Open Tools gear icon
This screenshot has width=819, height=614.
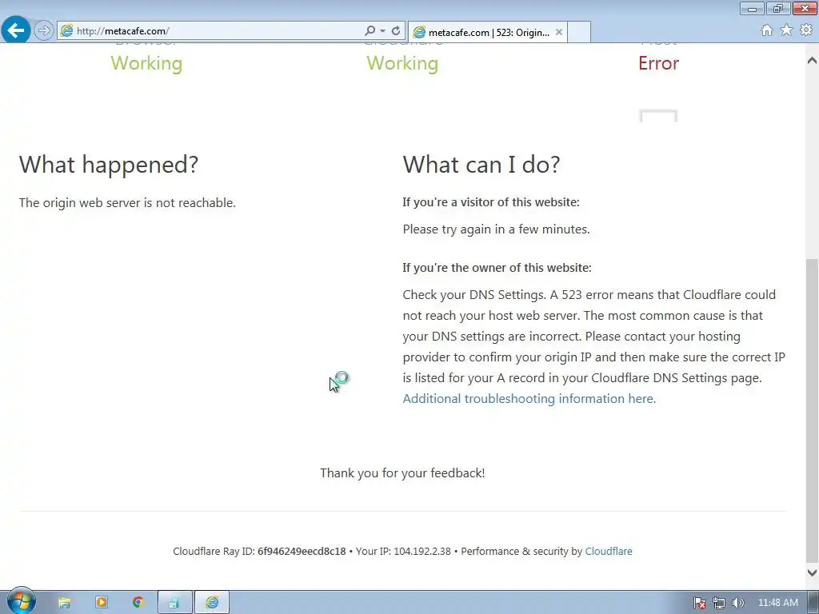[x=806, y=30]
